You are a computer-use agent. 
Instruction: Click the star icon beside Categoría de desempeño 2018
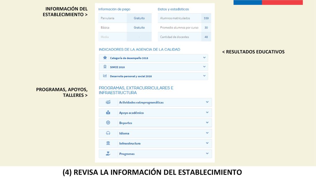[x=105, y=58]
